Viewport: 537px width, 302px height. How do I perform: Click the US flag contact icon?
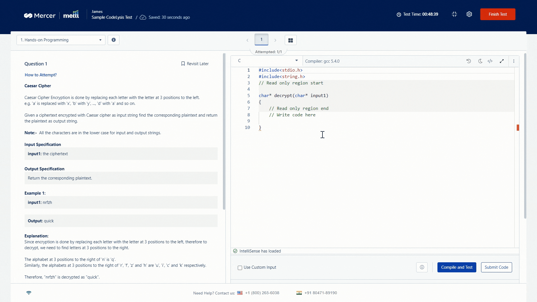point(240,293)
